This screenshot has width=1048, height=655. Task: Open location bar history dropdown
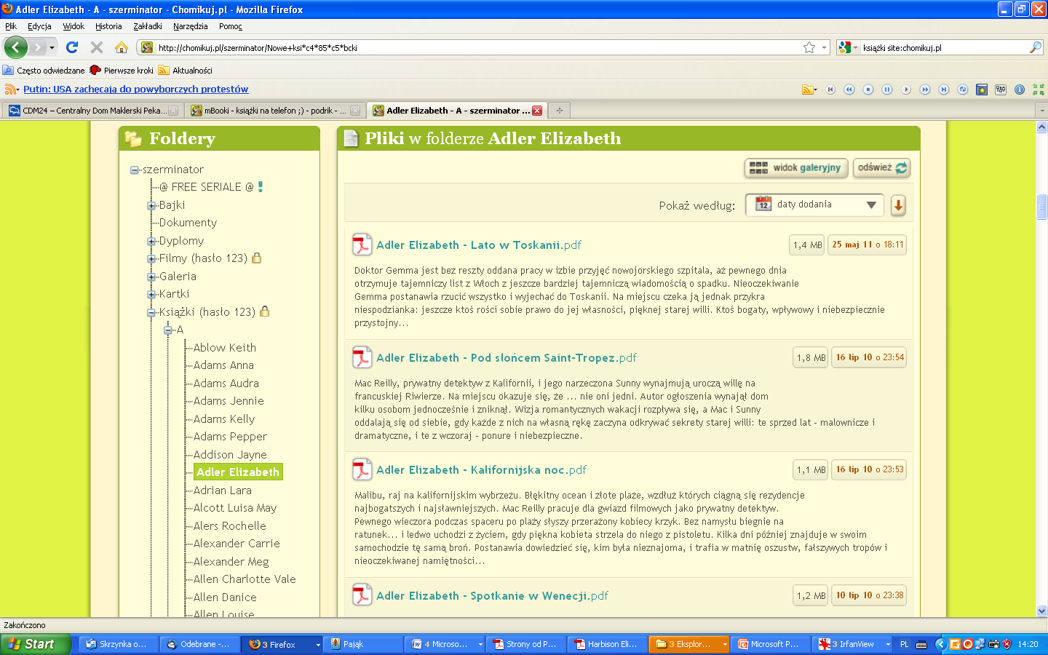(825, 47)
